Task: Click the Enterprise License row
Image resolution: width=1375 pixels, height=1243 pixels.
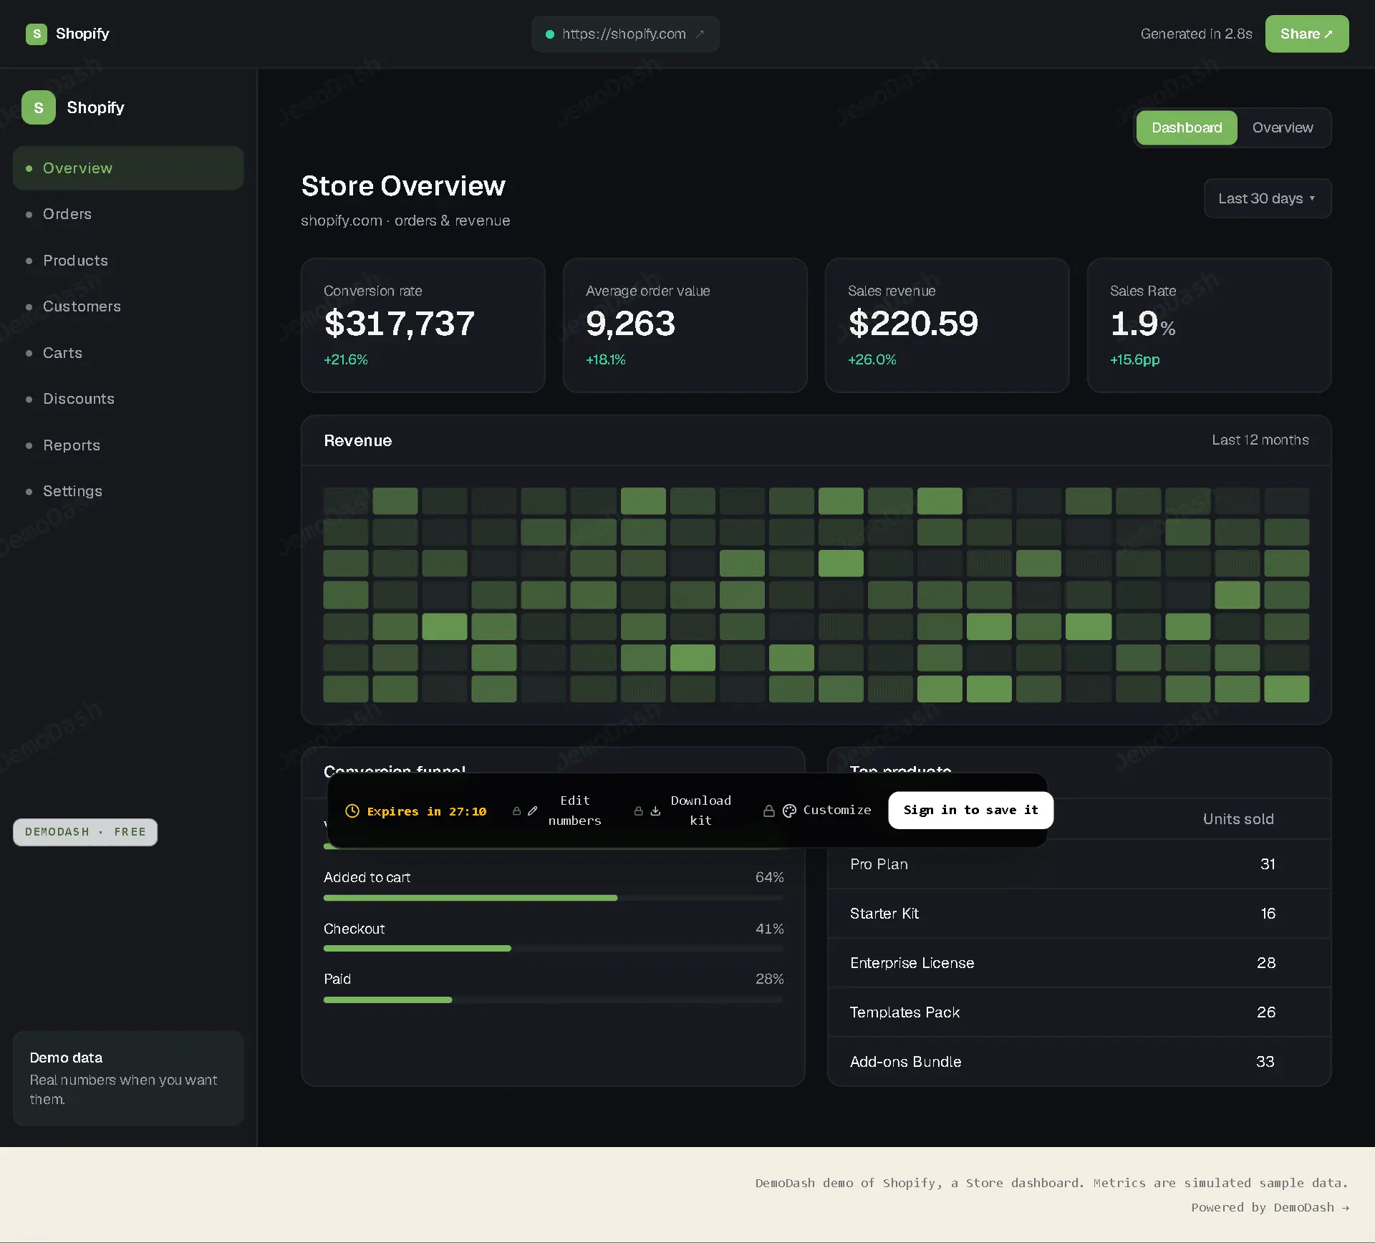Action: 1079,963
